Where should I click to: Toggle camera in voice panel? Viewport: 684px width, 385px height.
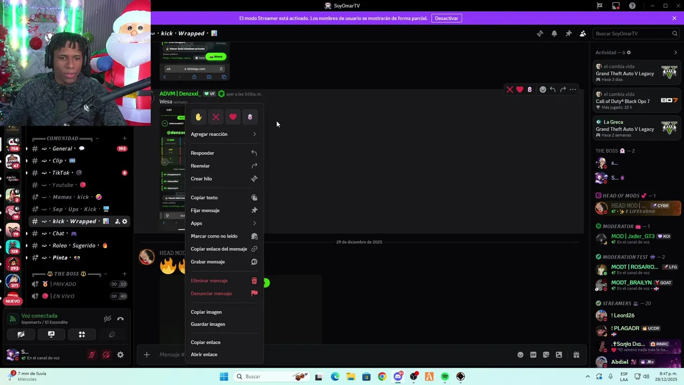(x=21, y=334)
